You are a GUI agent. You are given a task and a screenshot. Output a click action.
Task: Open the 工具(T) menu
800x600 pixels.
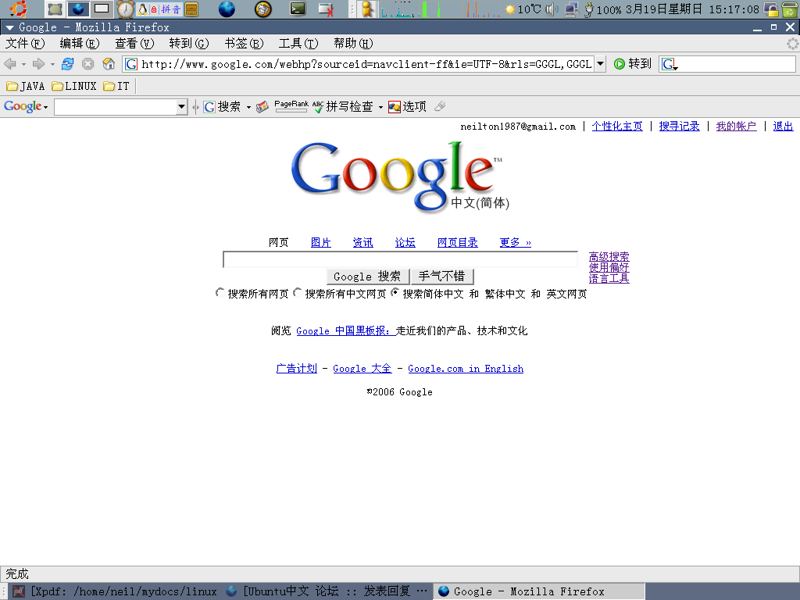298,44
